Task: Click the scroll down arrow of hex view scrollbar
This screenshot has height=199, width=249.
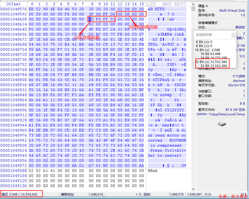Action: tap(193, 189)
